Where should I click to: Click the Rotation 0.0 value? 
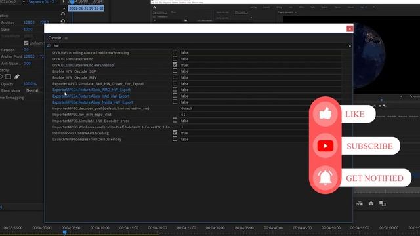(x=26, y=50)
